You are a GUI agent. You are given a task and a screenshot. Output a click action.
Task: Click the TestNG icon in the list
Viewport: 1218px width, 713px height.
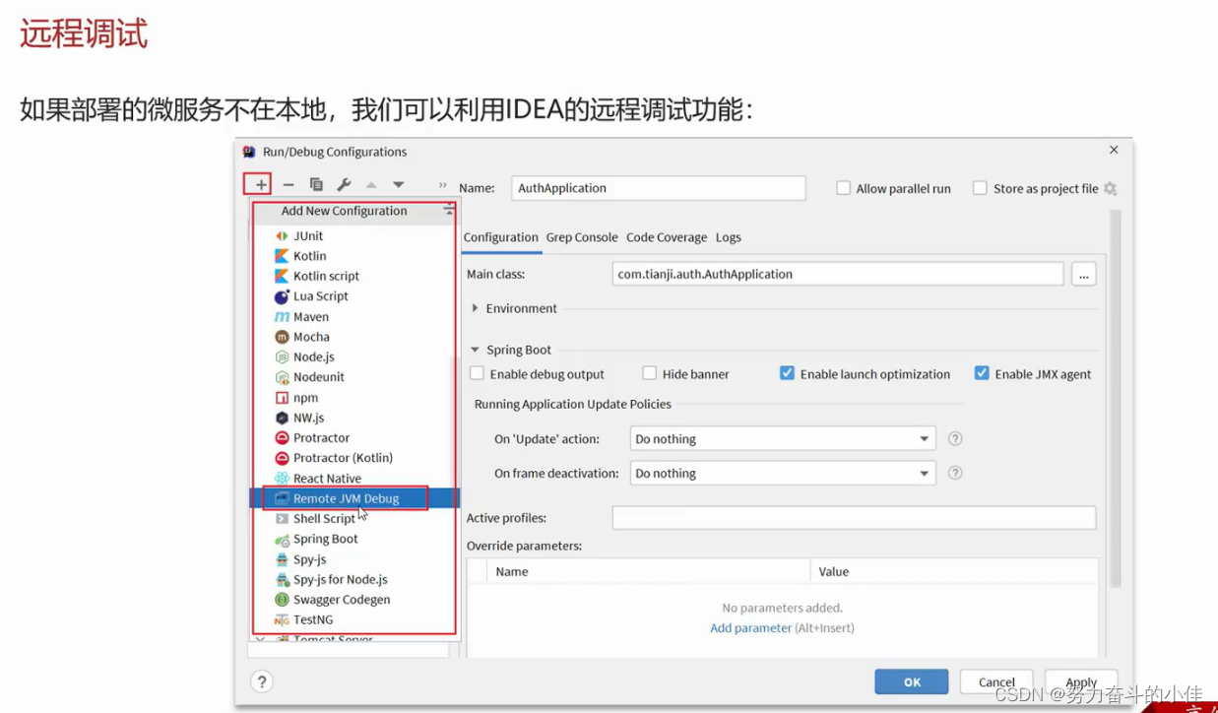(x=282, y=619)
